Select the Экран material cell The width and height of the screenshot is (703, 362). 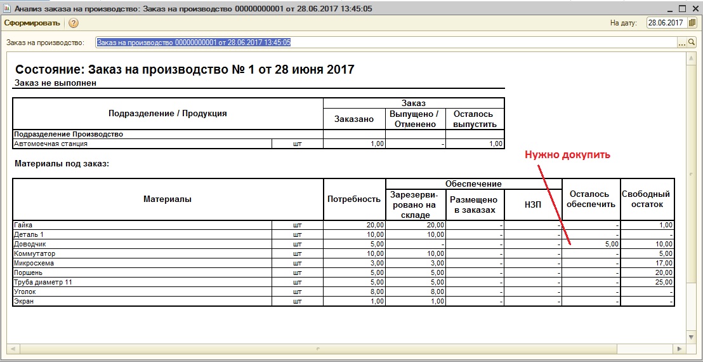pyautogui.click(x=142, y=302)
